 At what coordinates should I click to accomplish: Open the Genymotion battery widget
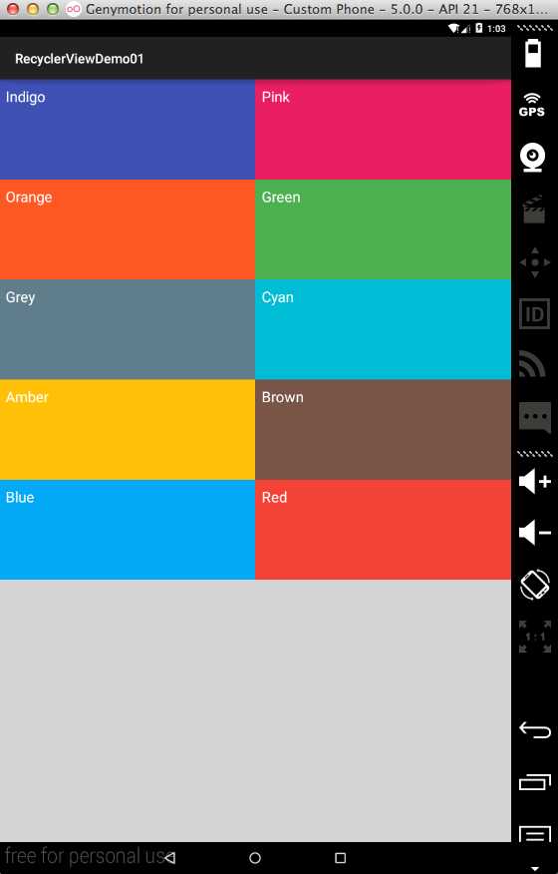click(533, 54)
